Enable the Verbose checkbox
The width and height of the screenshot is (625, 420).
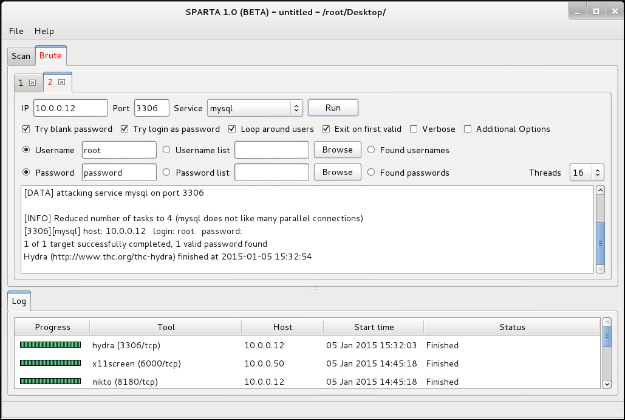[x=414, y=129]
